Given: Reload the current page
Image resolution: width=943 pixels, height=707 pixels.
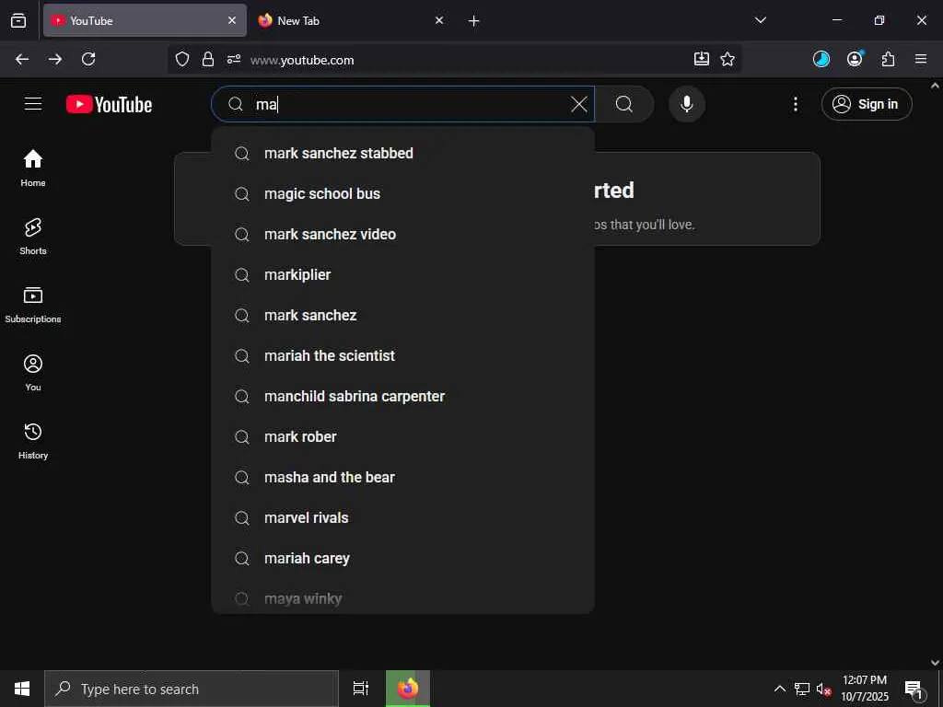Looking at the screenshot, I should (x=88, y=59).
